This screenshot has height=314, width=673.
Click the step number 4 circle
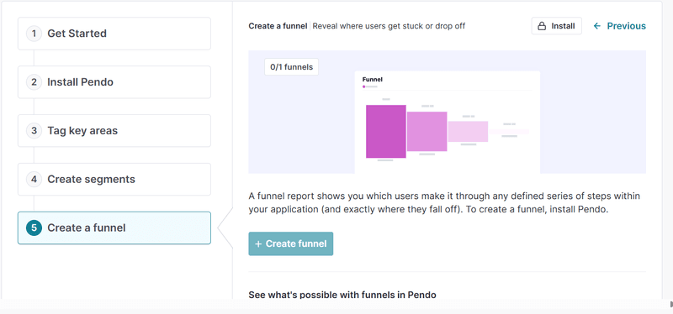tap(34, 179)
